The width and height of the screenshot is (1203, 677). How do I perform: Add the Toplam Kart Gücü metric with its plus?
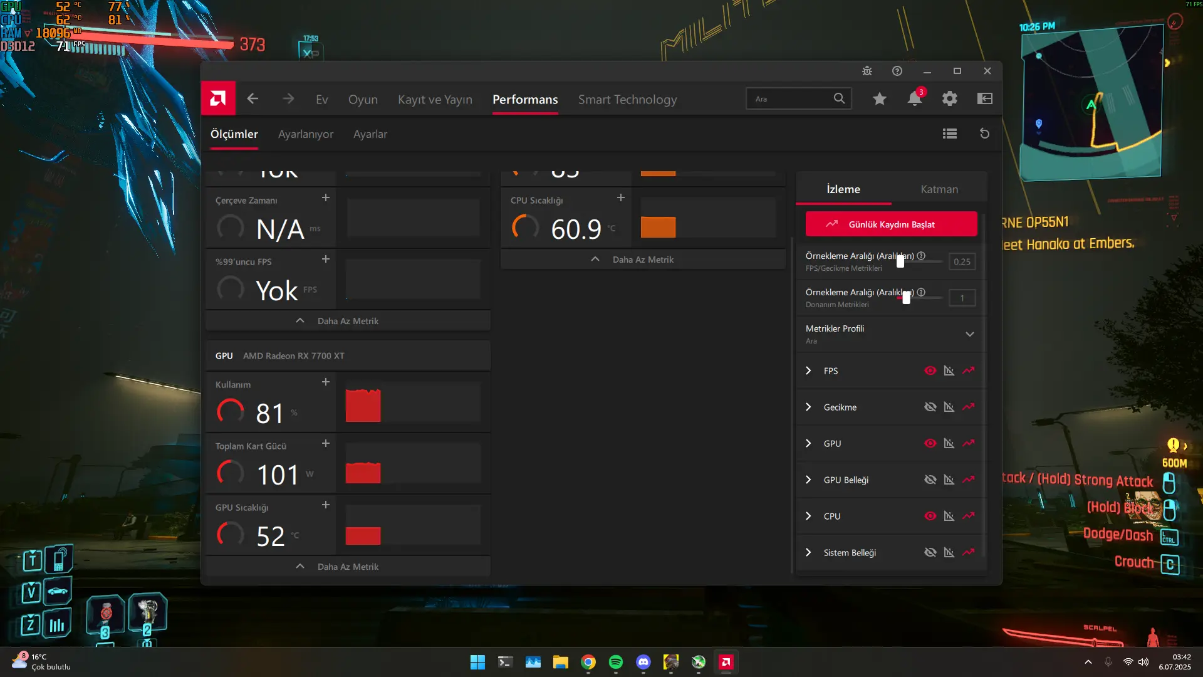pos(326,444)
